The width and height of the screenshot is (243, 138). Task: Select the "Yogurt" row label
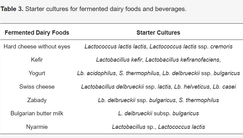[37, 73]
